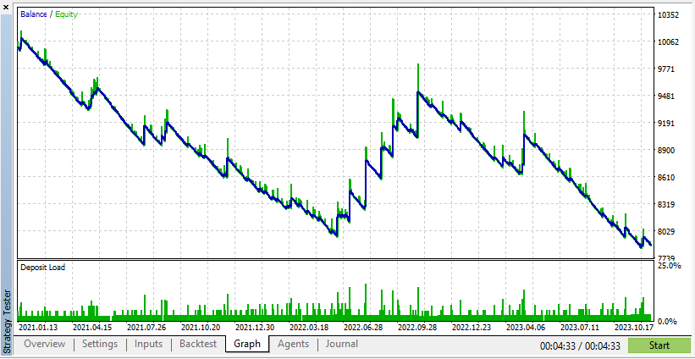Viewport: 695px width, 359px height.
Task: Click the 2023.10.17 date label
Action: 633,328
